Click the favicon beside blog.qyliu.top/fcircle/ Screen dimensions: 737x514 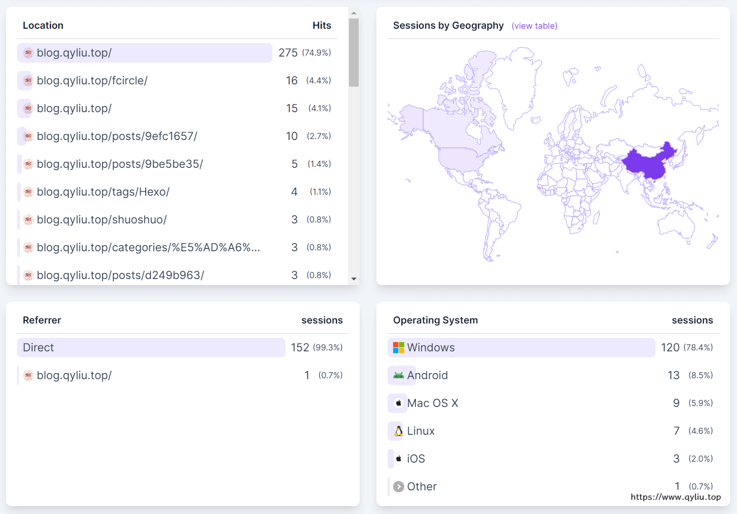pyautogui.click(x=28, y=81)
